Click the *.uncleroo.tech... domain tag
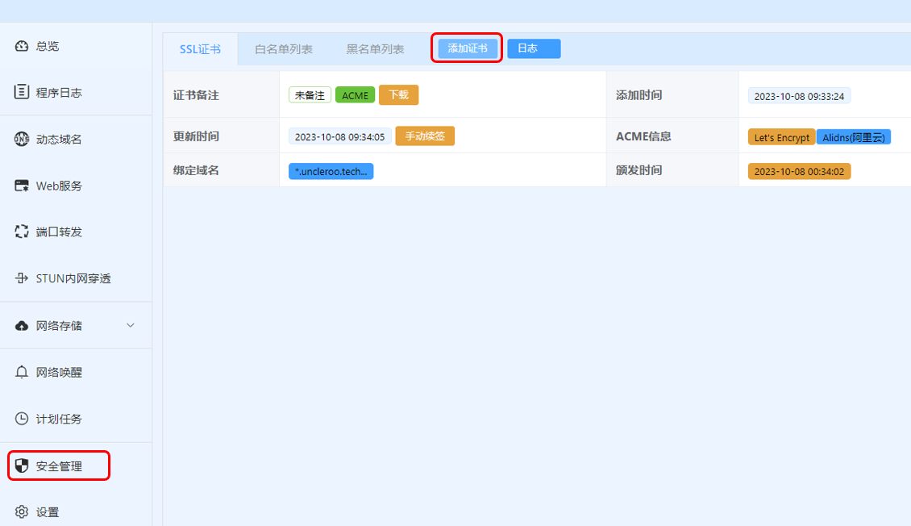The width and height of the screenshot is (911, 526). coord(331,172)
